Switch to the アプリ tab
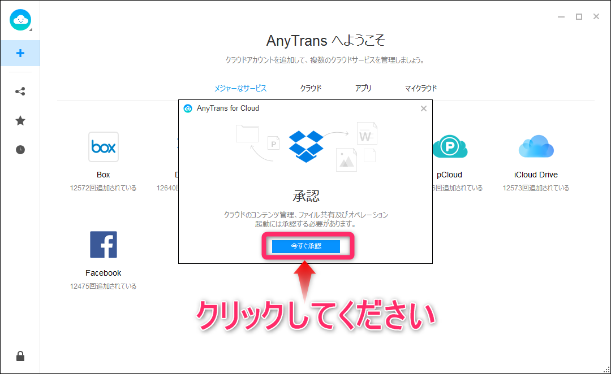The image size is (611, 374). [x=363, y=88]
